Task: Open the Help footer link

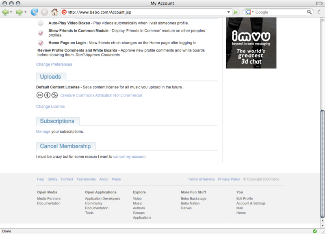Action: tap(41, 179)
